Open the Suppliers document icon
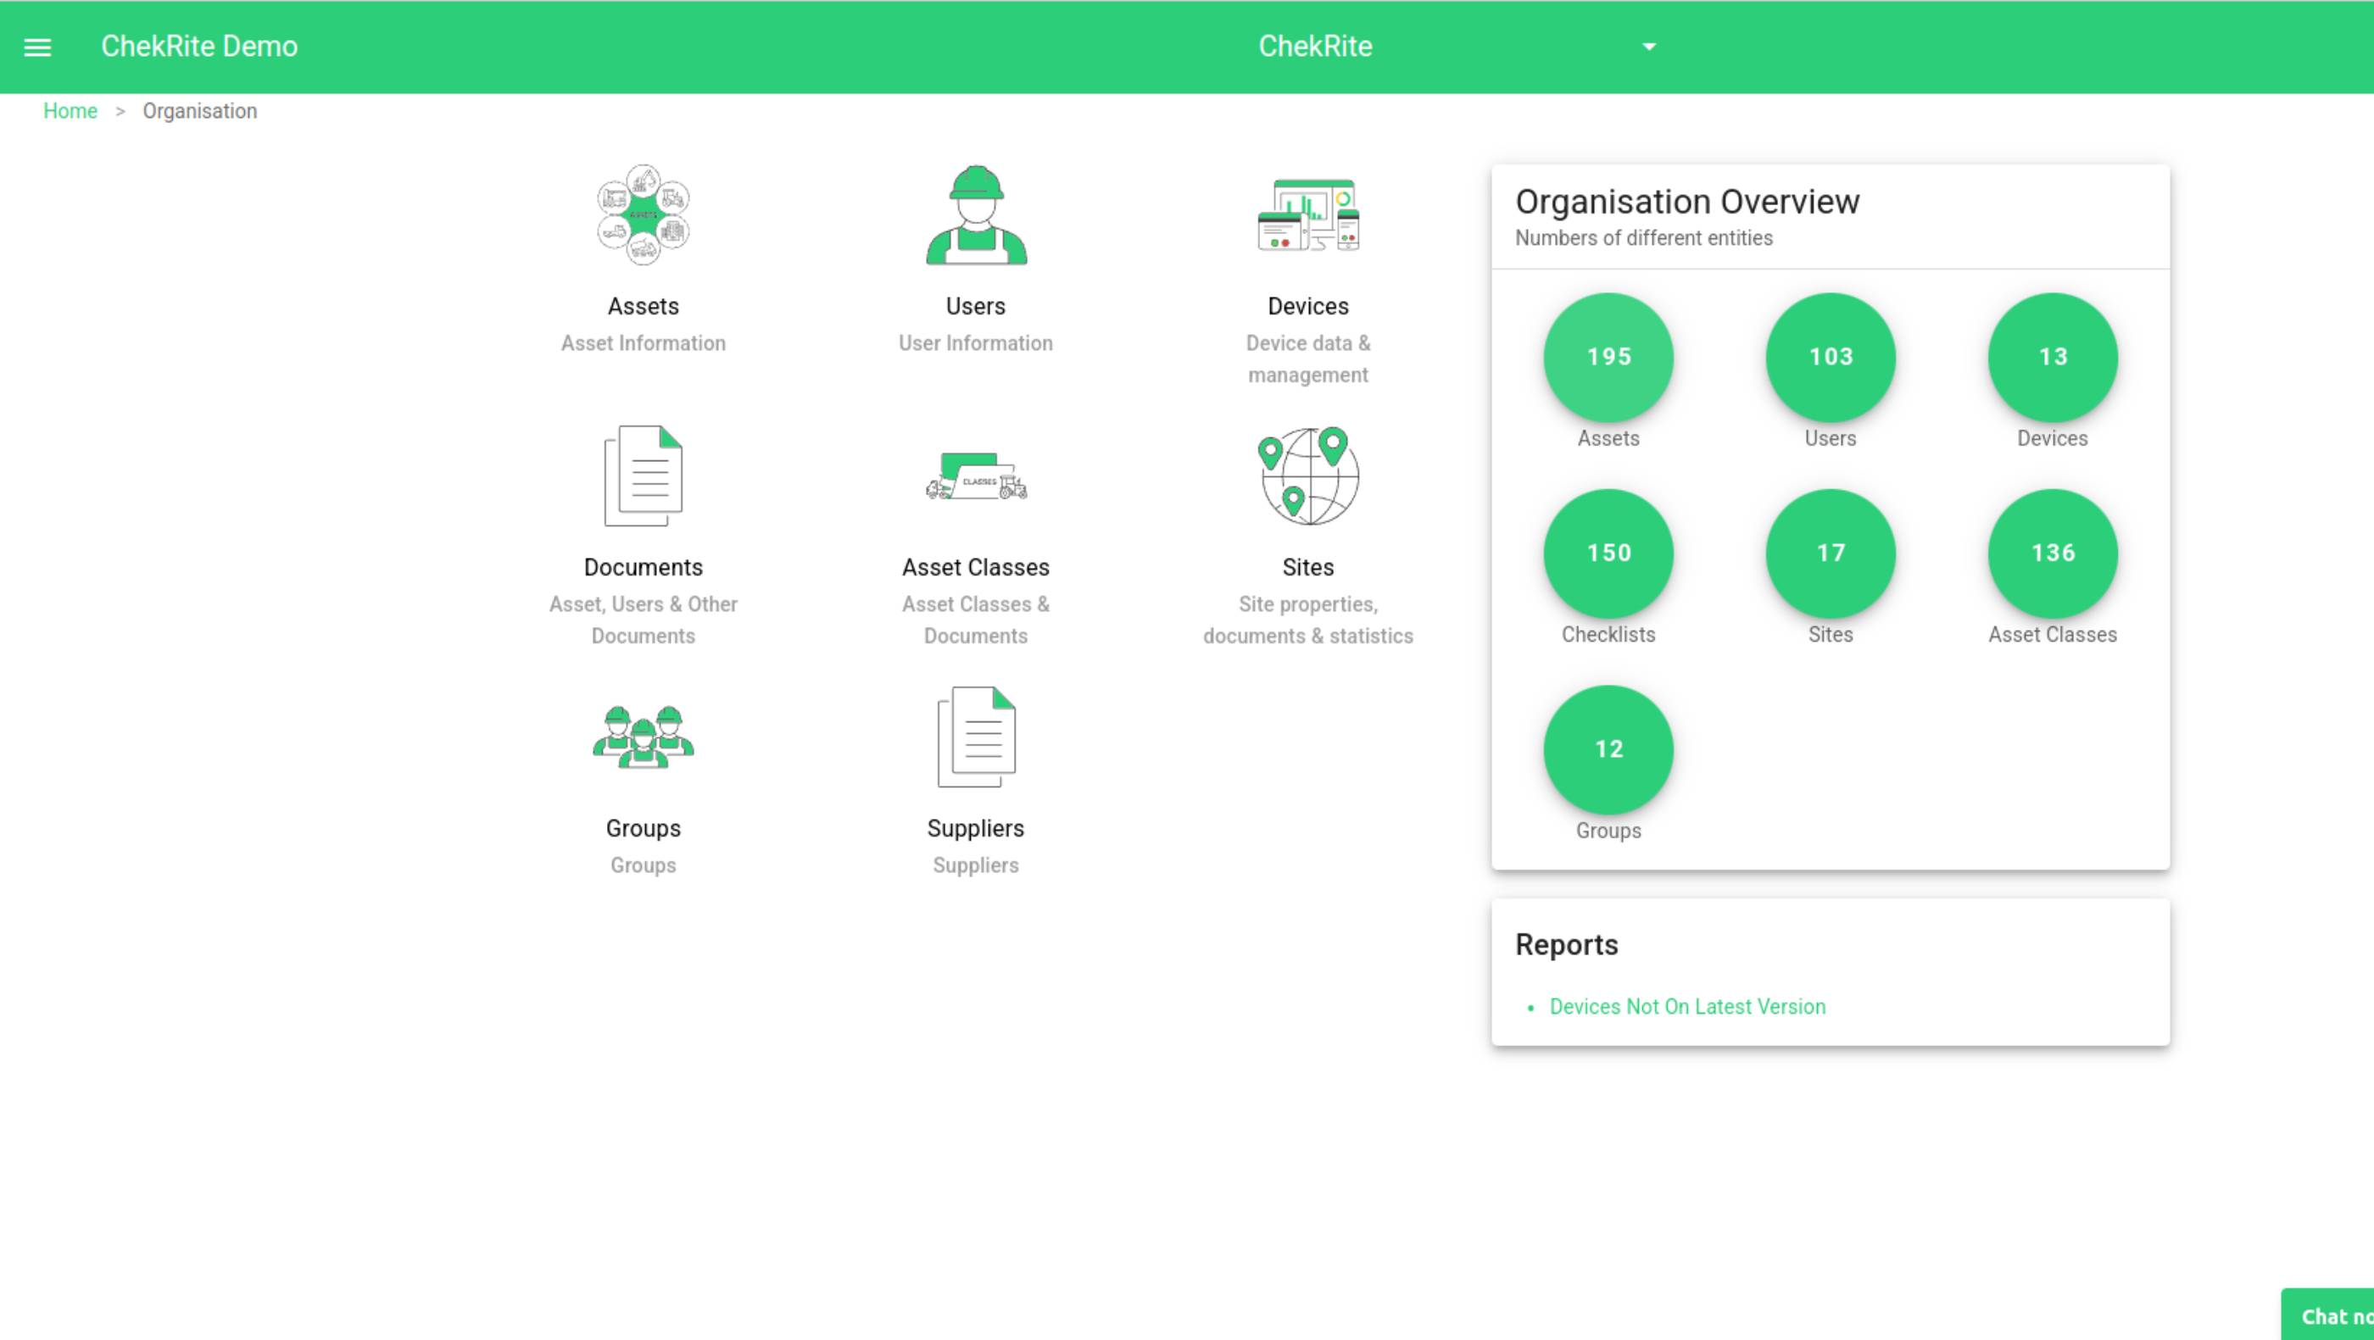The width and height of the screenshot is (2374, 1340). pos(976,737)
